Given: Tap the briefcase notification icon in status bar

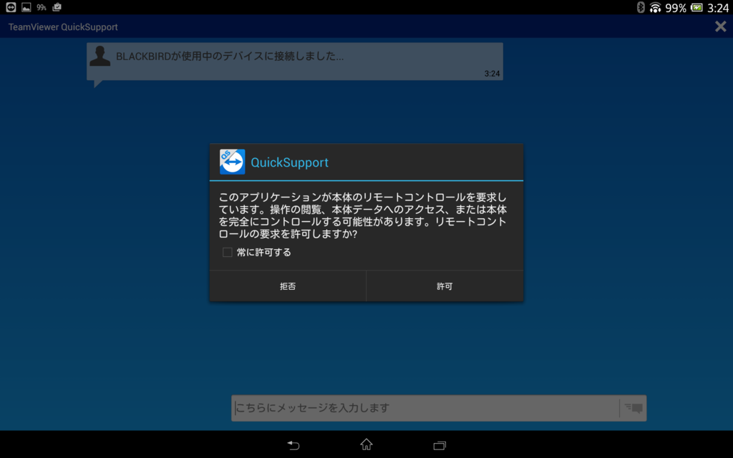Looking at the screenshot, I should pos(57,7).
